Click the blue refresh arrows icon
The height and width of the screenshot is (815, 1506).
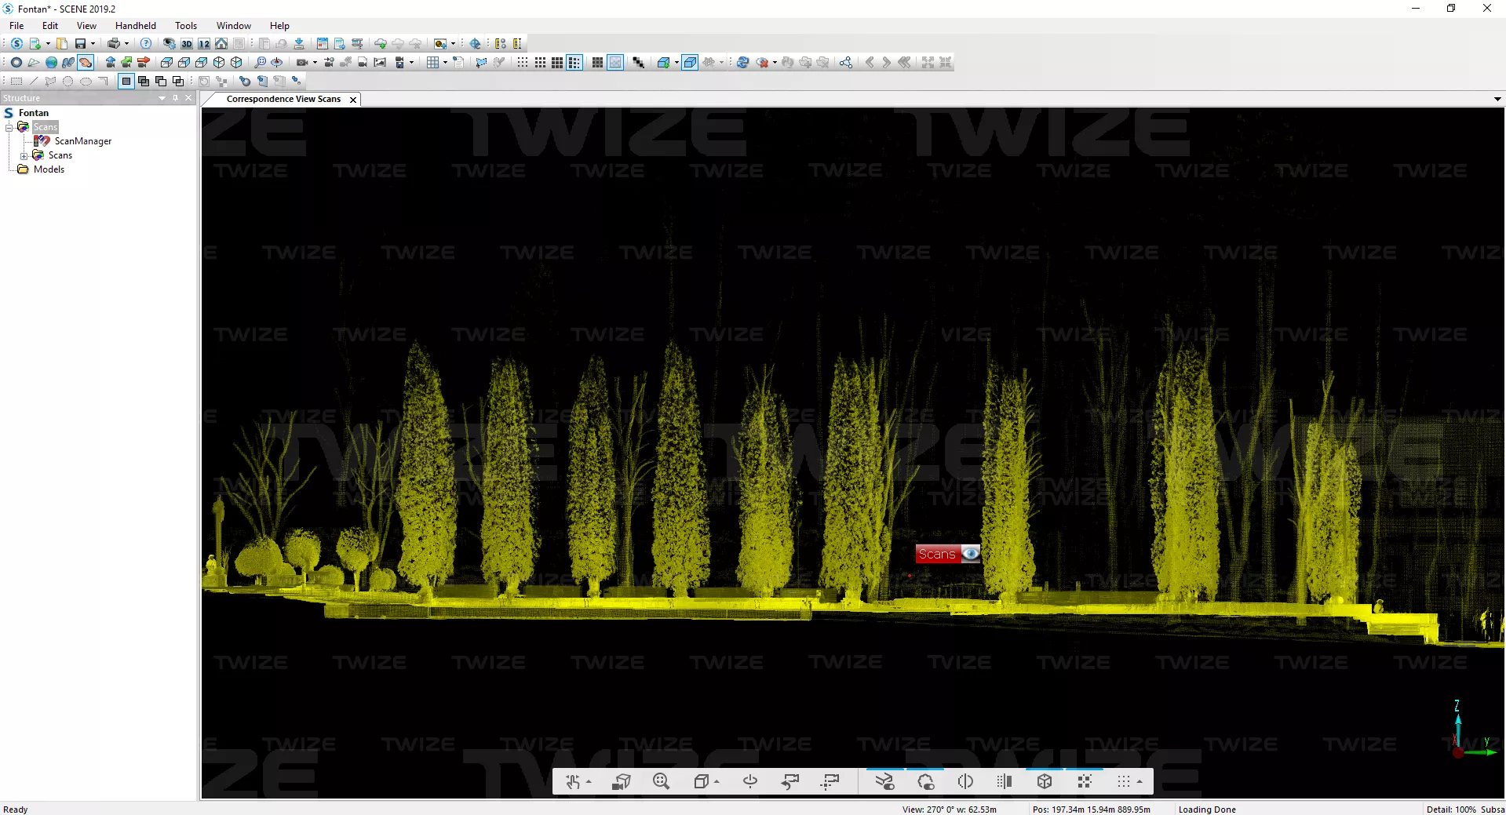pos(742,63)
